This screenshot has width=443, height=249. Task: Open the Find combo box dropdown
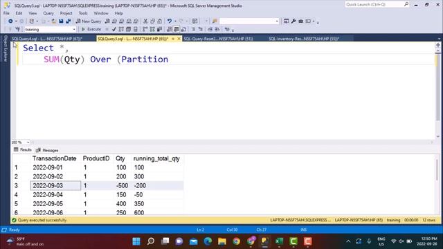[277, 21]
